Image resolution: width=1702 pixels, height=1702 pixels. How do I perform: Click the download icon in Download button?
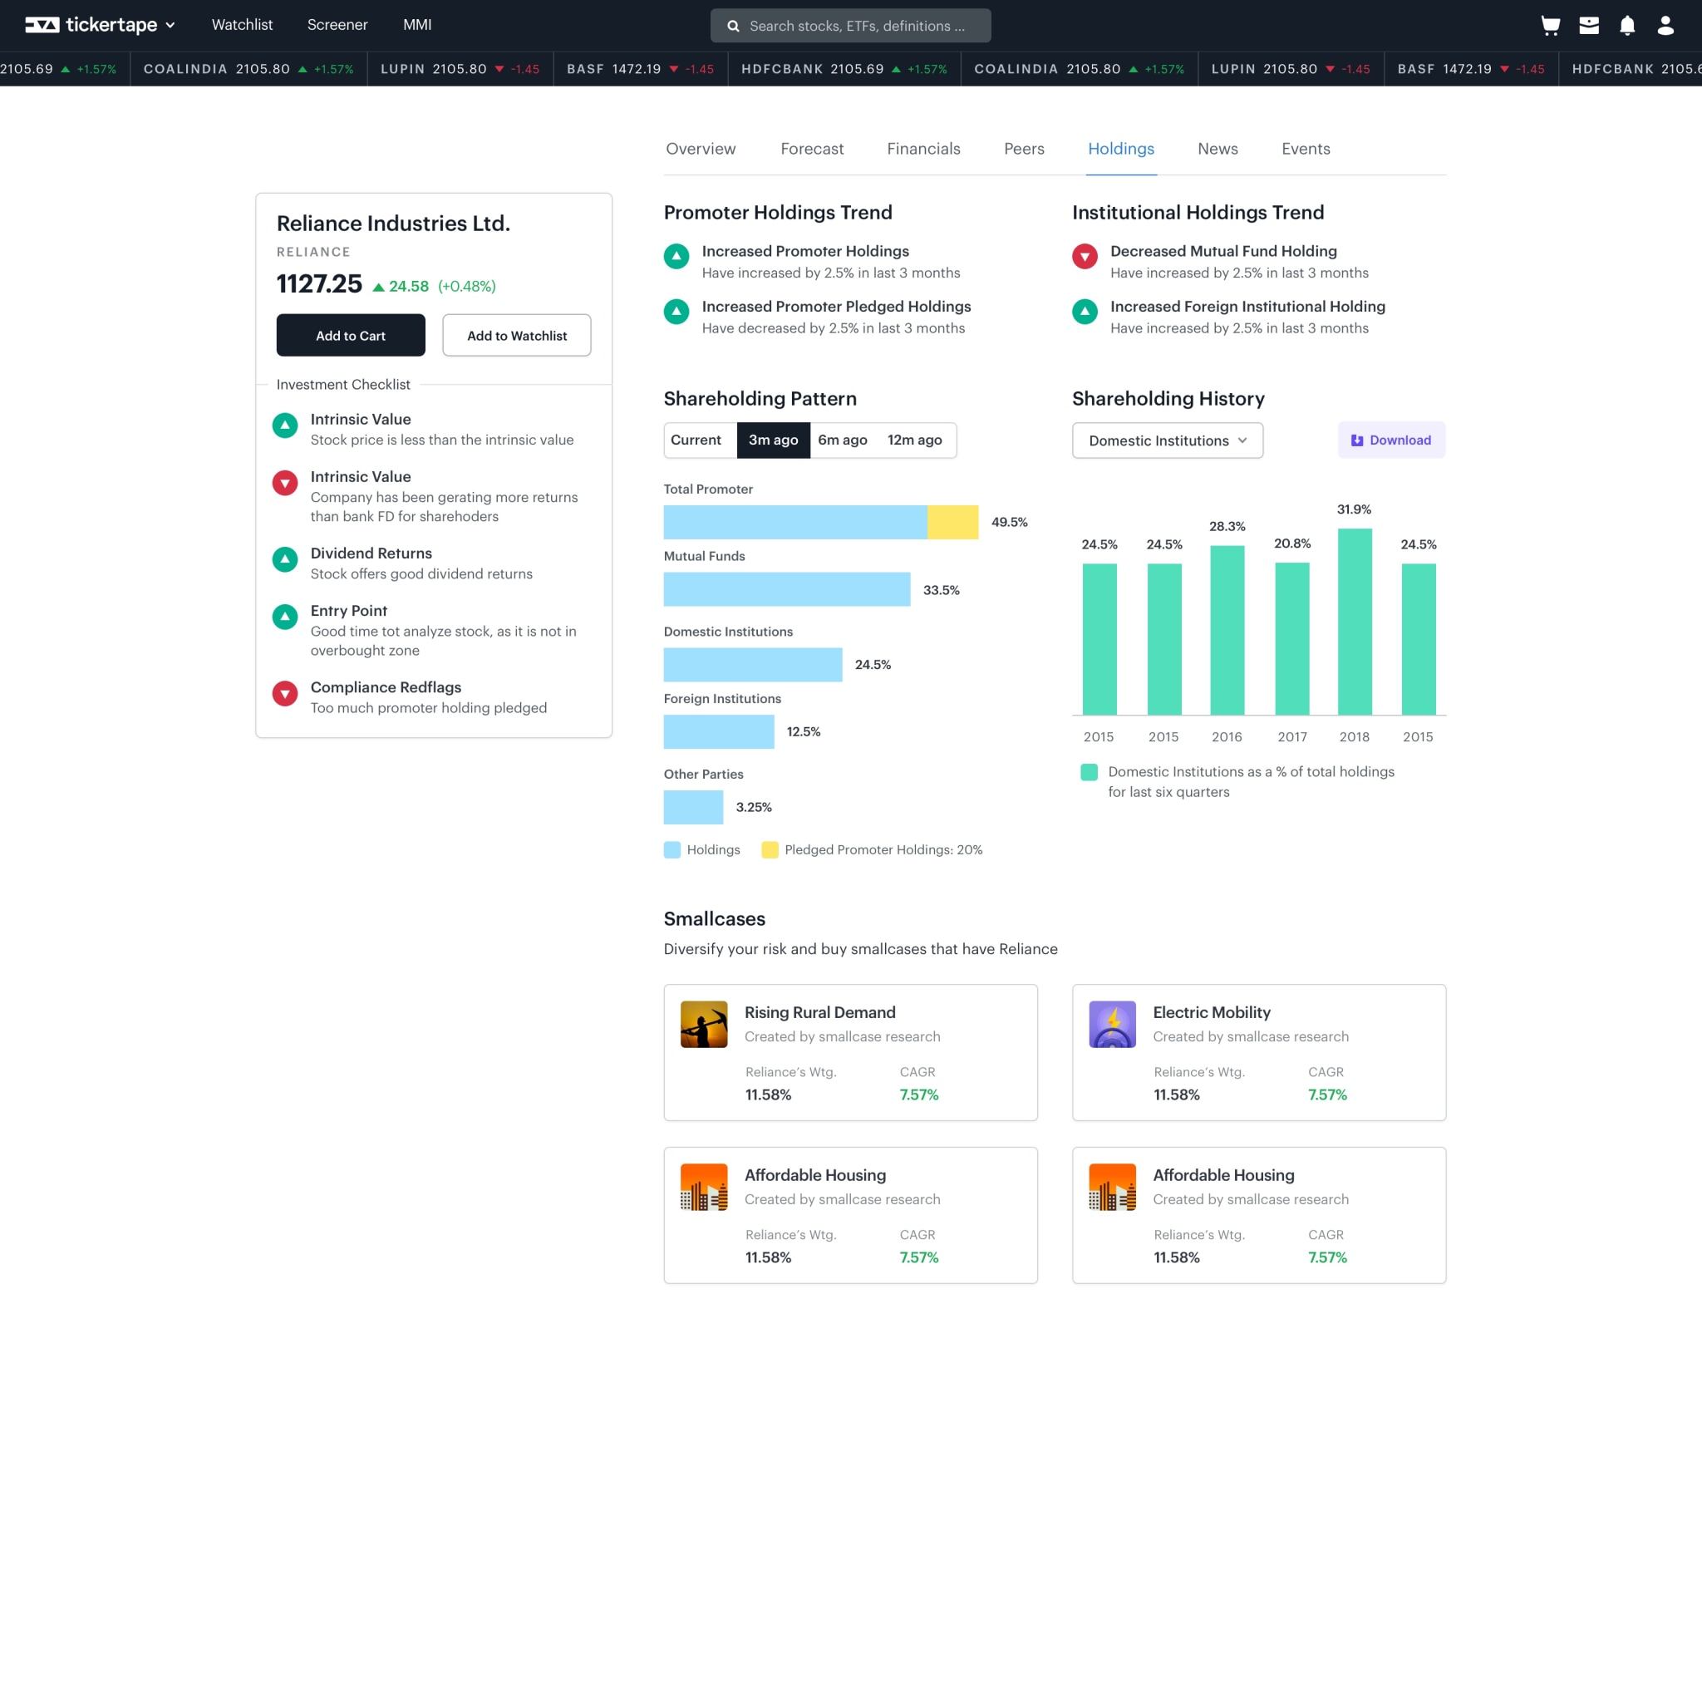(1356, 440)
